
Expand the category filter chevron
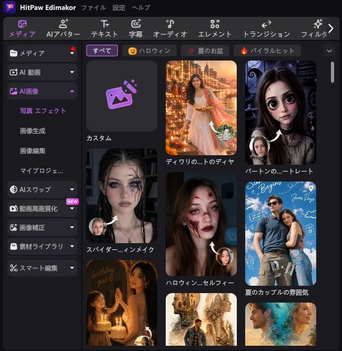click(329, 51)
